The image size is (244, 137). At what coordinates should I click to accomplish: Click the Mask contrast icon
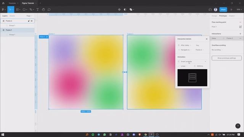pyautogui.click(x=125, y=10)
